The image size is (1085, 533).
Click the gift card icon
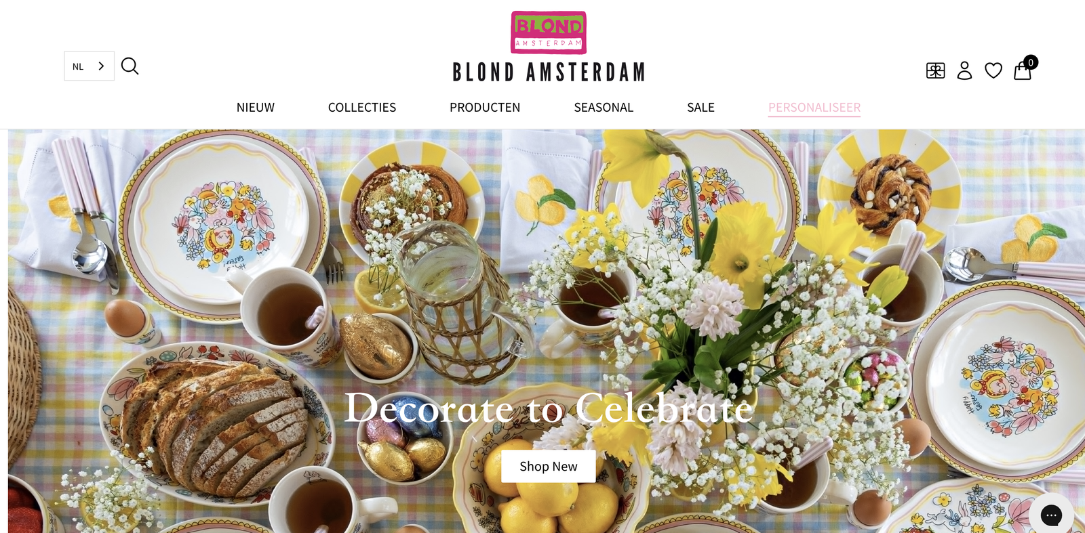pyautogui.click(x=936, y=70)
